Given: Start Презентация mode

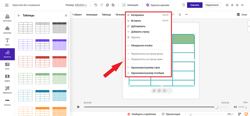Looking at the screenshot, I should [171, 114].
